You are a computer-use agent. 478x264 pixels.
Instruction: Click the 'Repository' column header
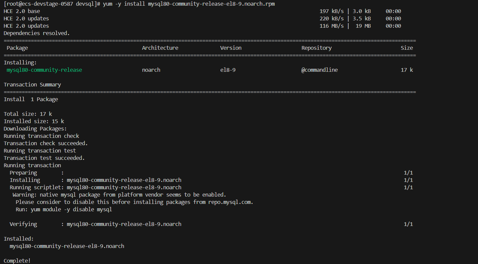click(316, 48)
